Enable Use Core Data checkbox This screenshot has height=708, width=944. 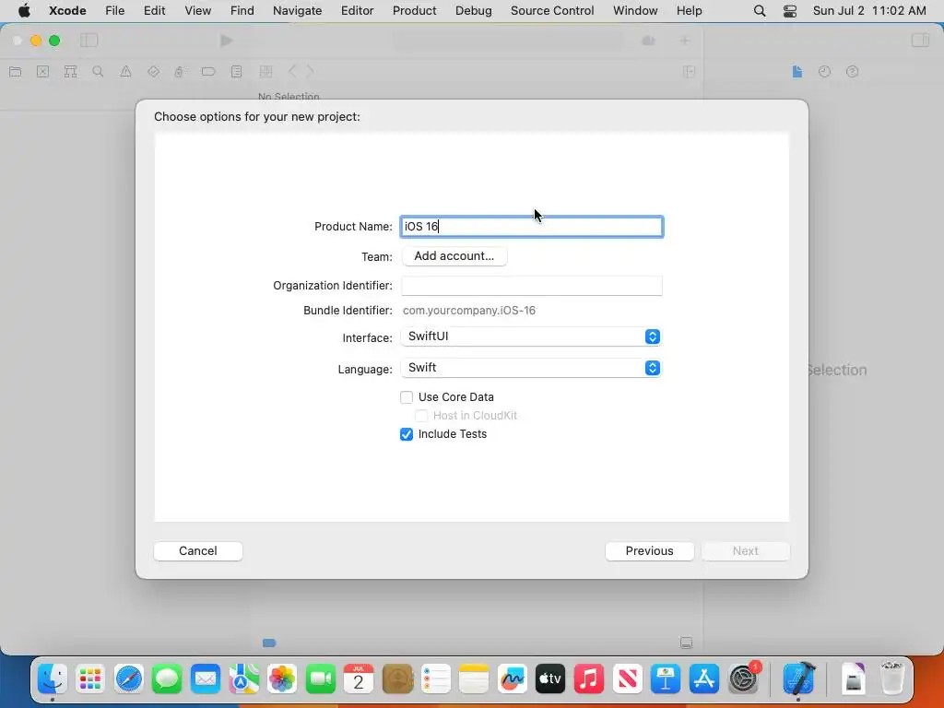(407, 397)
